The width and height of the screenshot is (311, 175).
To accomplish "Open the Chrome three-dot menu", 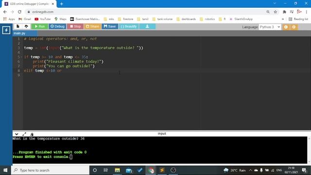I will (307, 12).
